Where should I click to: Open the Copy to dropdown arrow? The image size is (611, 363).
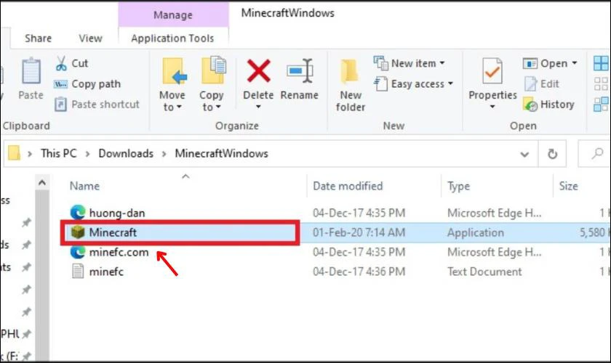(x=218, y=107)
